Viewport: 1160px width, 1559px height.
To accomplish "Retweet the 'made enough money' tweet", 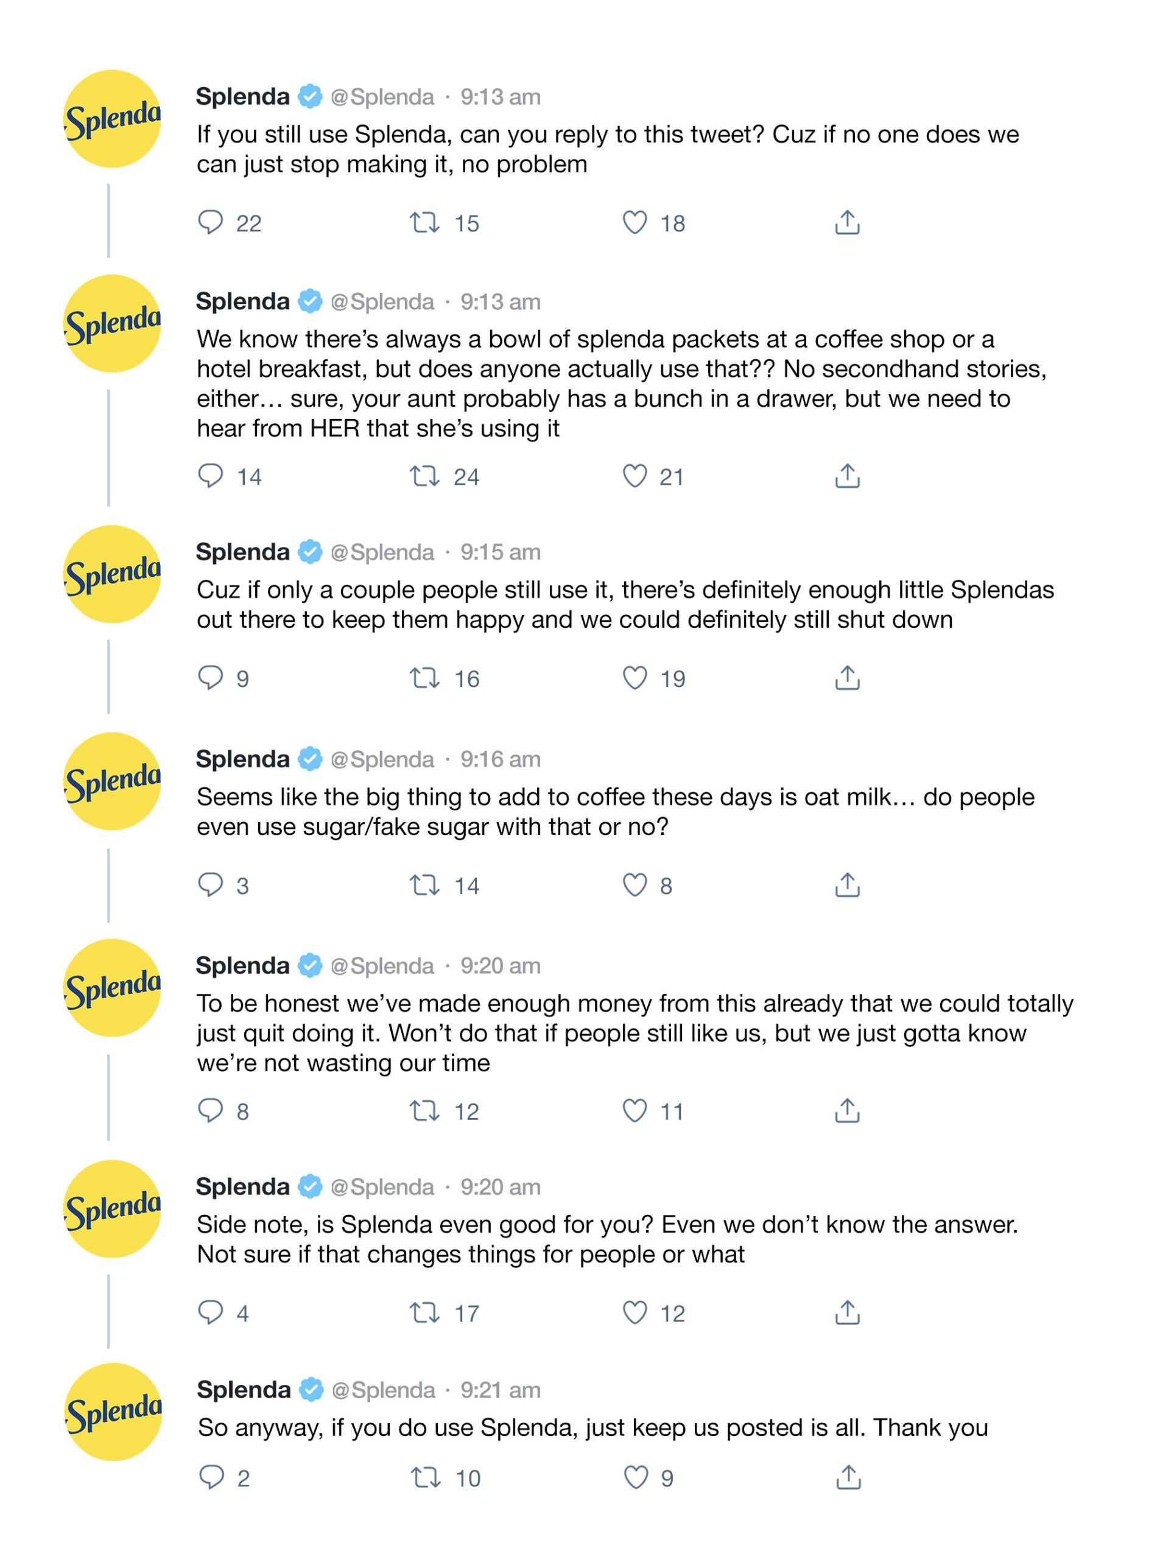I will click(x=425, y=1110).
